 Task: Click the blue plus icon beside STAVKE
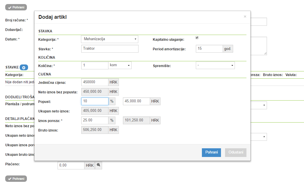point(24,68)
